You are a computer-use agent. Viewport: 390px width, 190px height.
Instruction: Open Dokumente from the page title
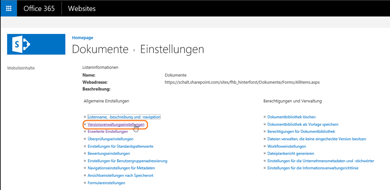100,49
